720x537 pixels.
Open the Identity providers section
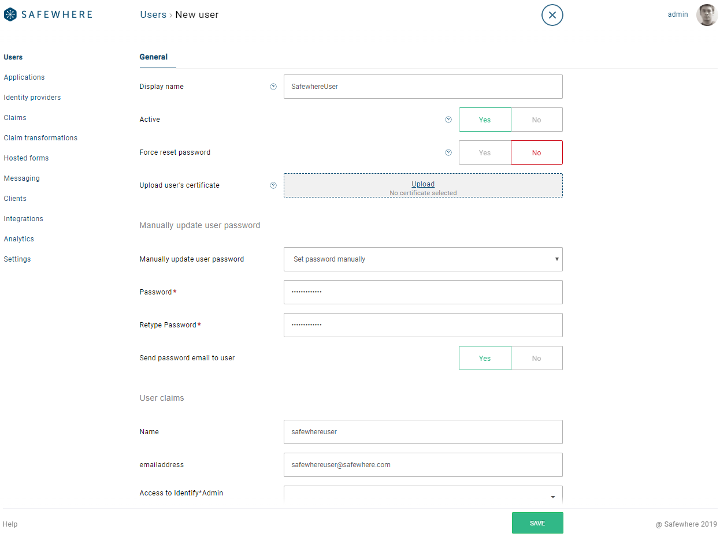(x=32, y=97)
